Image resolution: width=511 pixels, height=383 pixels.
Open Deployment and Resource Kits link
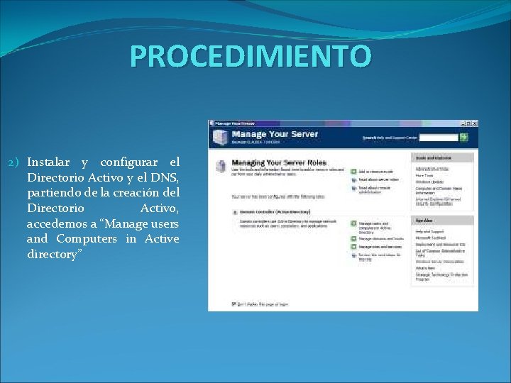coord(440,245)
